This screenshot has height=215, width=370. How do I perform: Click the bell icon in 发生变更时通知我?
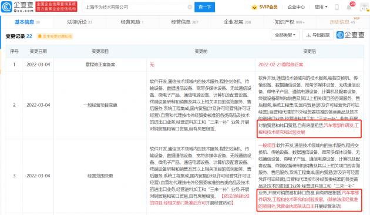point(40,36)
